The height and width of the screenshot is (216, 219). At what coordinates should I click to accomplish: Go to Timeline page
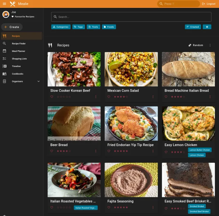(22, 66)
